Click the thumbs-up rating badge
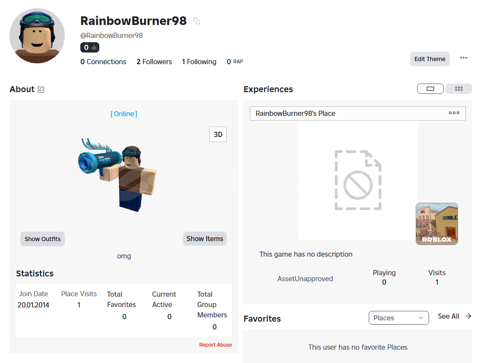Screen dimensions: 493x363 (x=90, y=47)
